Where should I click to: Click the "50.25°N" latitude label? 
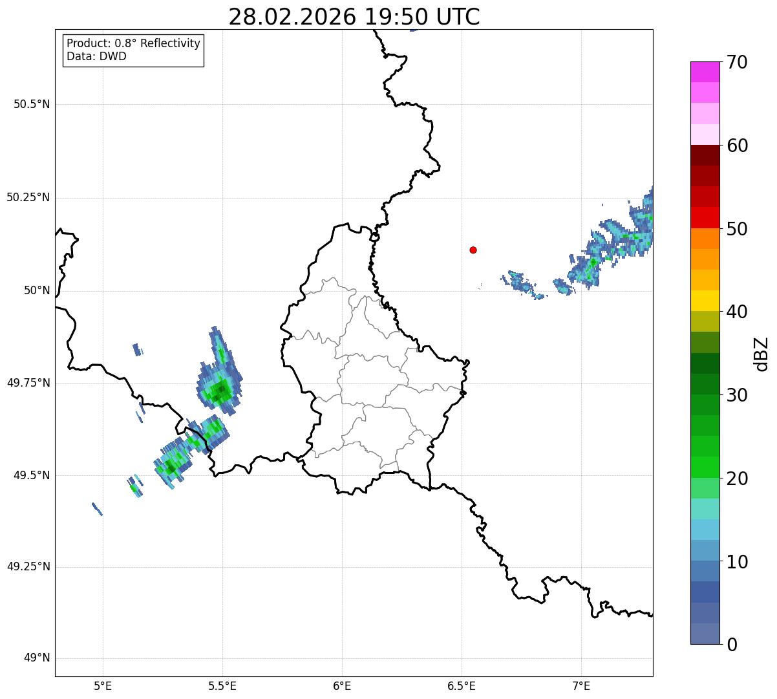[x=28, y=197]
